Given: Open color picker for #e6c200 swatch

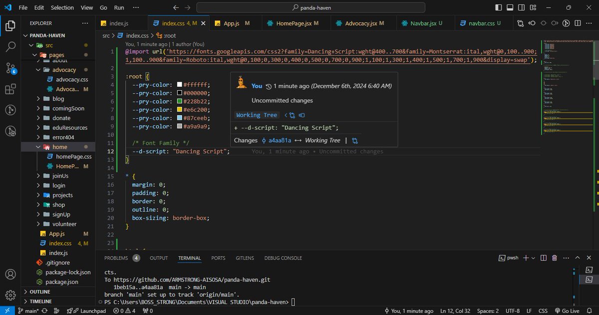Looking at the screenshot, I should point(180,110).
